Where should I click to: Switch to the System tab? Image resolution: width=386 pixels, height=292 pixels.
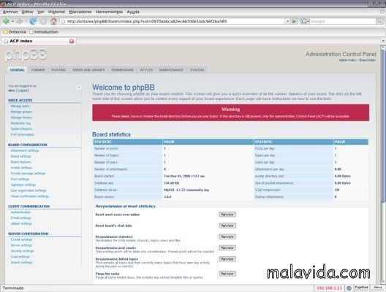click(197, 70)
